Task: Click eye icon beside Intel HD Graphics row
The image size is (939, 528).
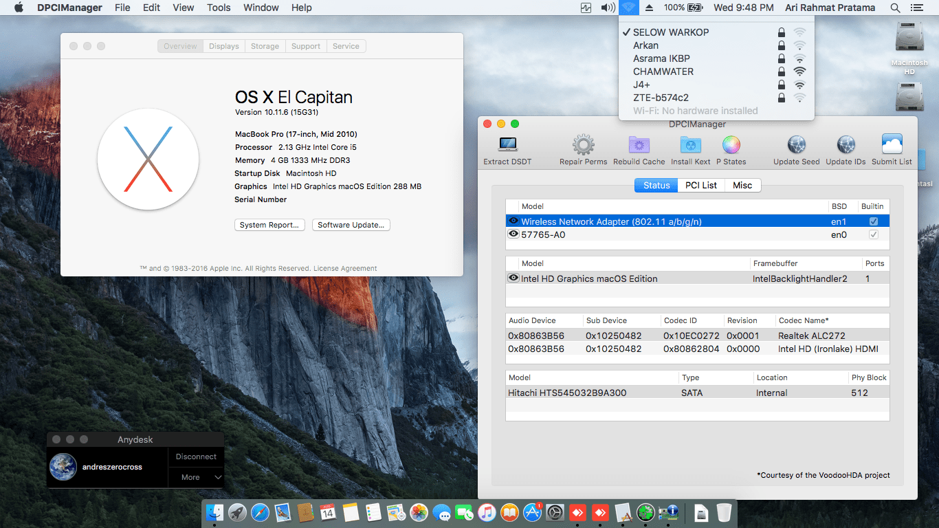Action: [513, 278]
